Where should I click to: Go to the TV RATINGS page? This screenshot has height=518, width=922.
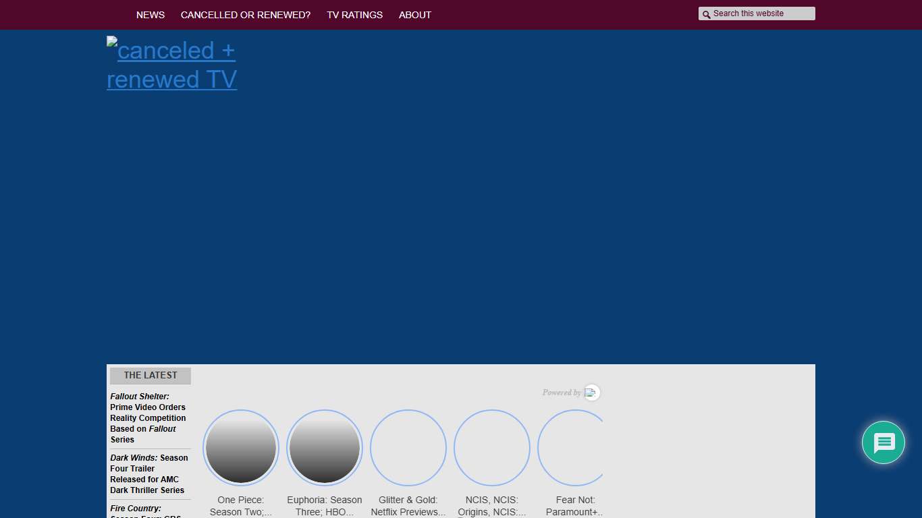click(x=354, y=15)
